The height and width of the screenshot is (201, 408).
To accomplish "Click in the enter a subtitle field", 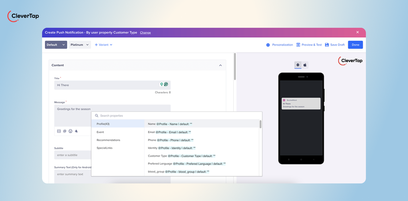I will click(x=73, y=155).
